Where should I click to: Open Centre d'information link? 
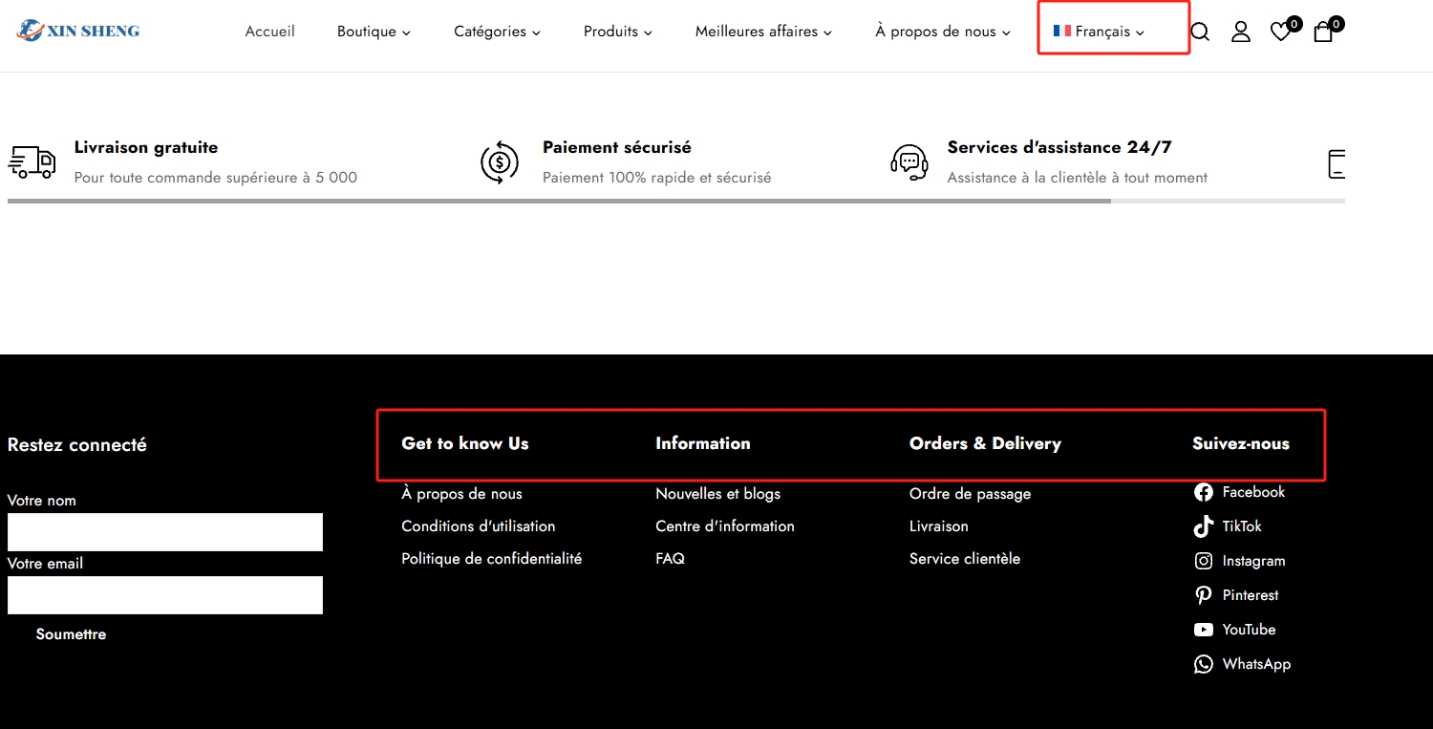click(x=725, y=526)
